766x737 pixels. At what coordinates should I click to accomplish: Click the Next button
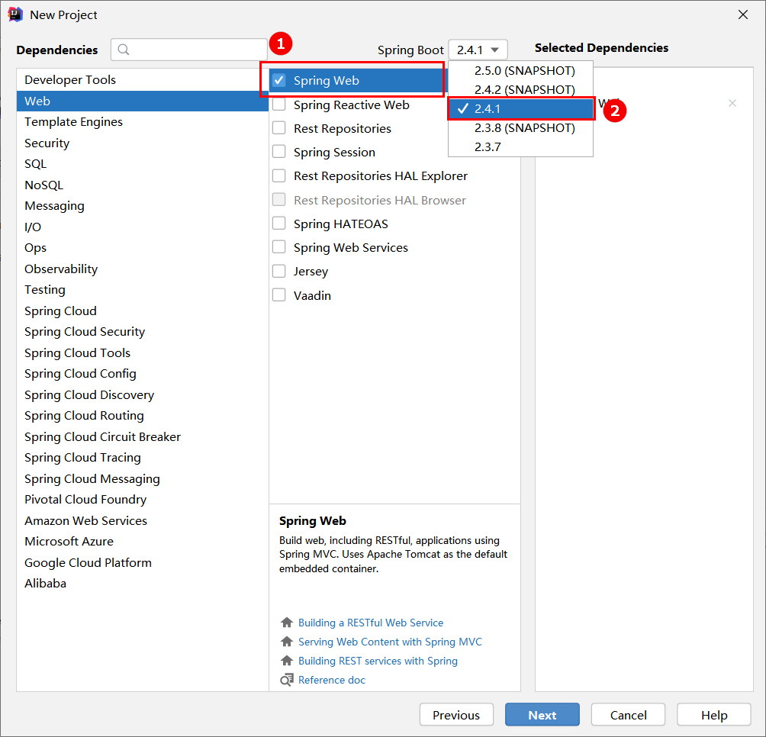pyautogui.click(x=542, y=715)
